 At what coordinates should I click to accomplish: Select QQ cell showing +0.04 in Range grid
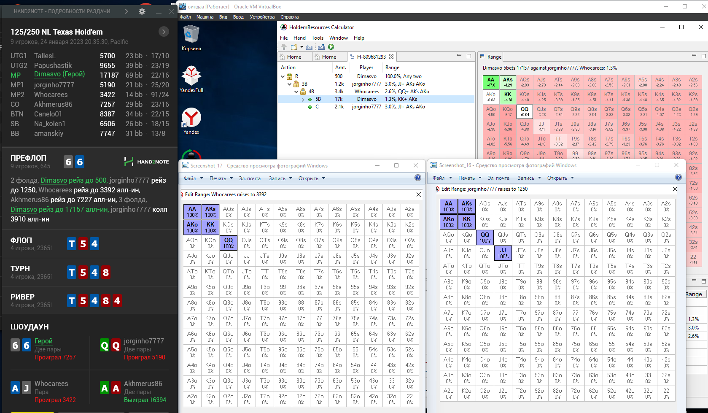(x=525, y=112)
